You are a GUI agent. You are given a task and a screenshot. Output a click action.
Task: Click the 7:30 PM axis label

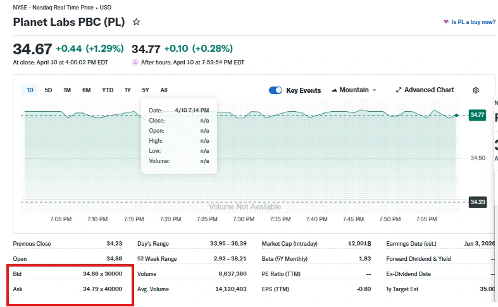tap(244, 219)
